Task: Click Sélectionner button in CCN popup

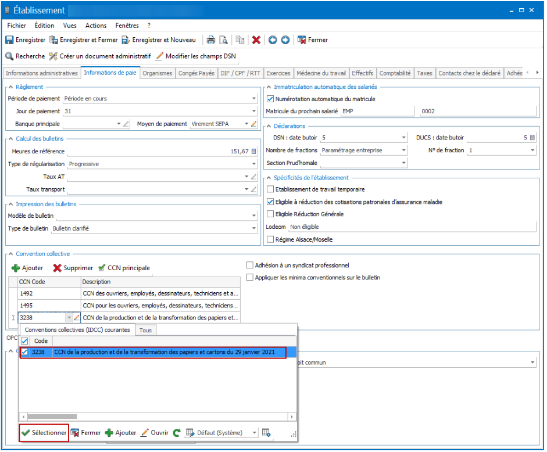Action: (44, 433)
